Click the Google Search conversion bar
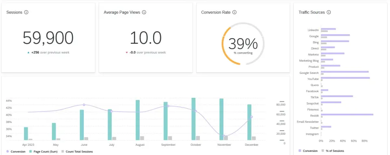390x155 pixels. click(345, 72)
